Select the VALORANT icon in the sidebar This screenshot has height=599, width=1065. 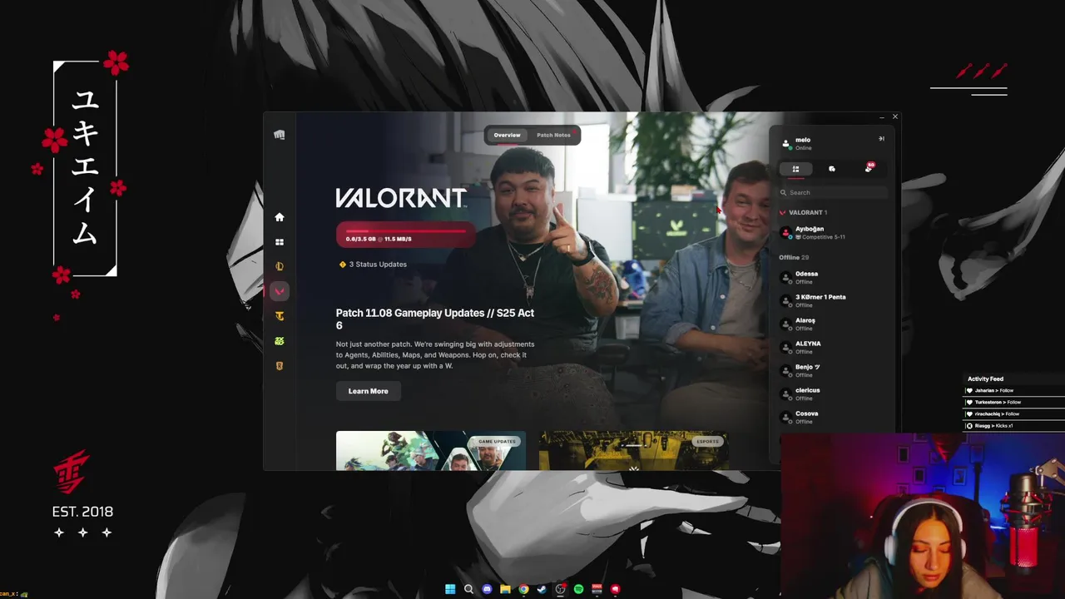coord(280,291)
